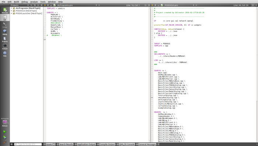Viewport: 258px width, 146px height.
Task: Show the QML/JS Console pane
Action: pos(126,144)
